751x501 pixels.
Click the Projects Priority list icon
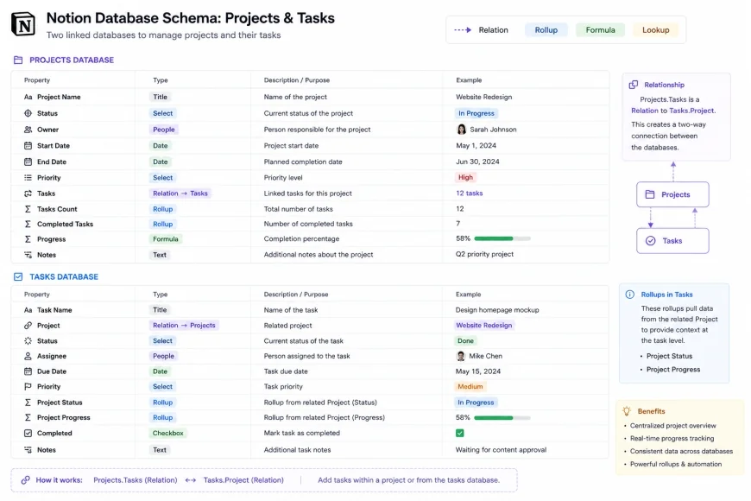(x=28, y=177)
